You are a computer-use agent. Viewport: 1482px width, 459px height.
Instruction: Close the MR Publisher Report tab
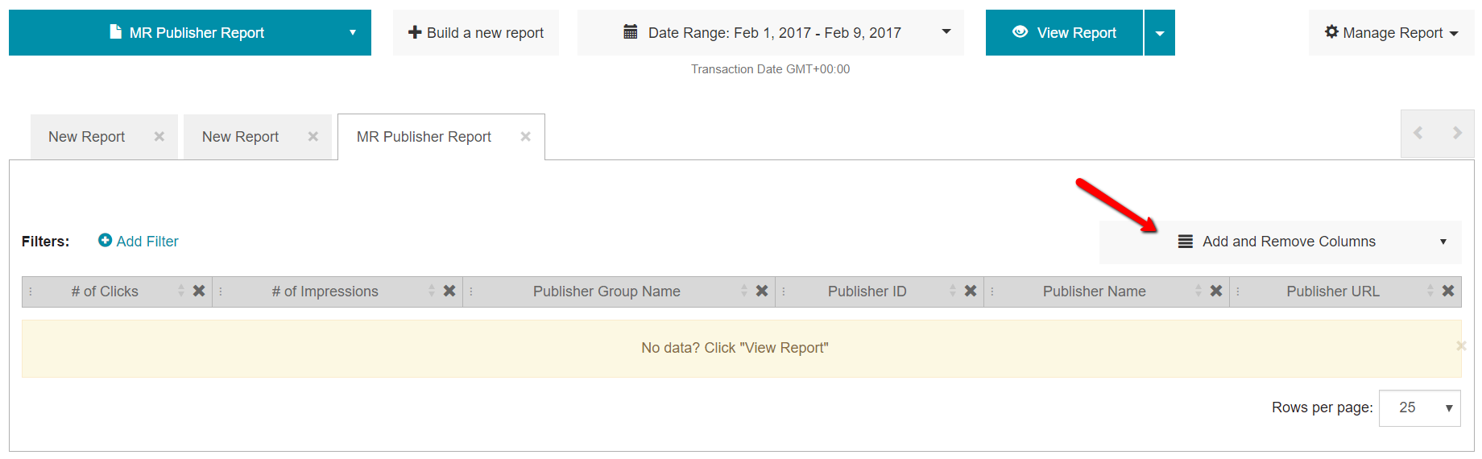point(525,137)
